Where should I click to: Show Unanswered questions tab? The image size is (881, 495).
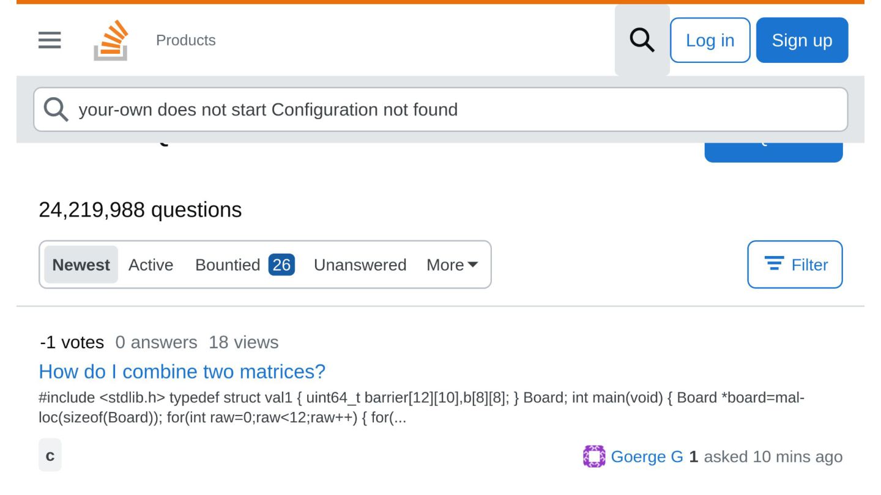tap(360, 265)
